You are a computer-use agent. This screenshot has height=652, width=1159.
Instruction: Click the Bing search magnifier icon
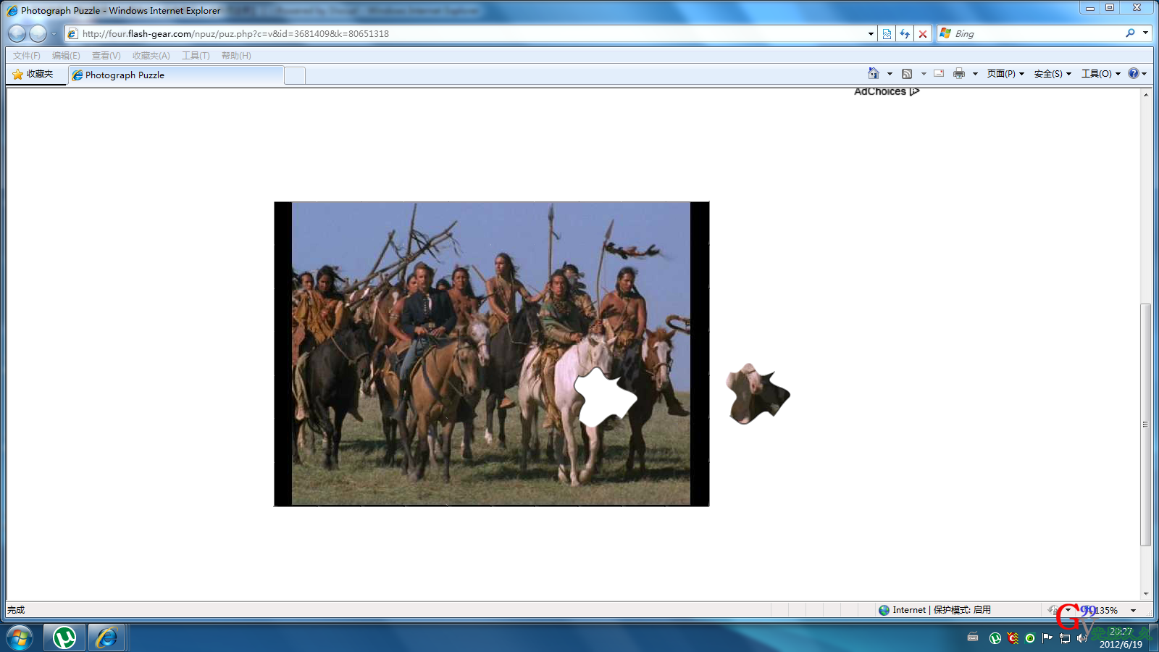1130,33
